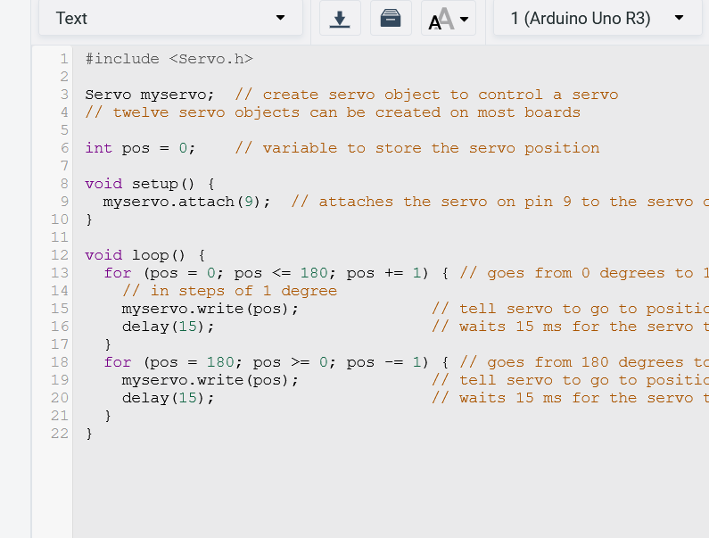Open the Libraries box icon
The image size is (709, 538).
click(x=391, y=19)
